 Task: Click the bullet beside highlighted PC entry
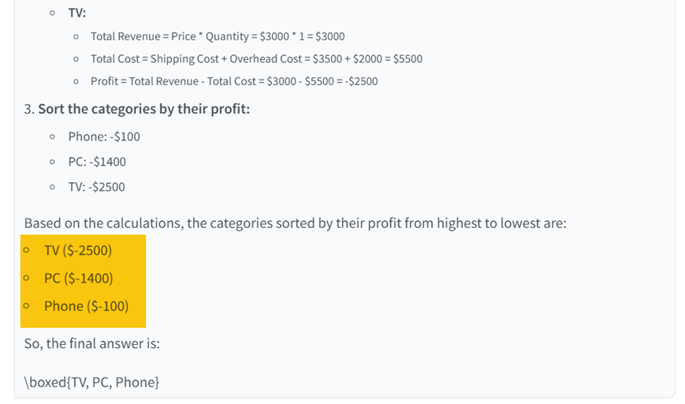click(x=27, y=279)
